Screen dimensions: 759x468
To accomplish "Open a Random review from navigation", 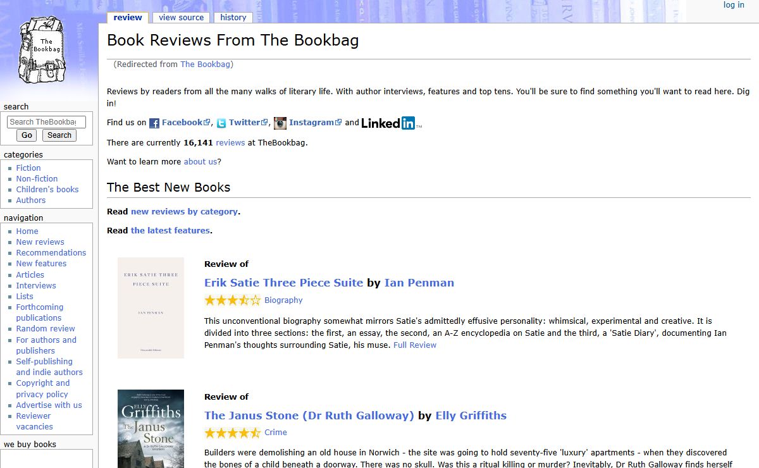I will point(46,329).
